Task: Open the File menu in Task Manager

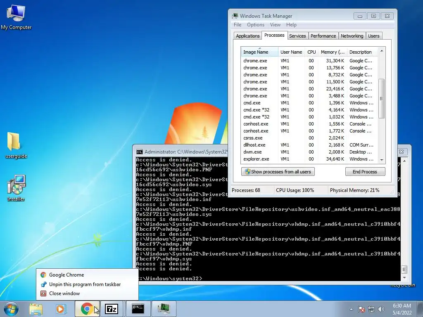Action: point(238,24)
